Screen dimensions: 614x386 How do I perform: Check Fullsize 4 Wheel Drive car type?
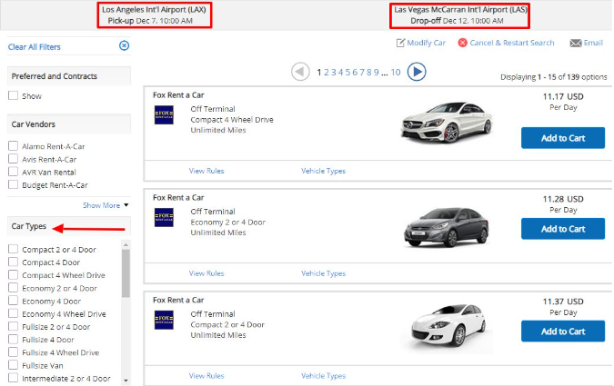click(x=13, y=352)
